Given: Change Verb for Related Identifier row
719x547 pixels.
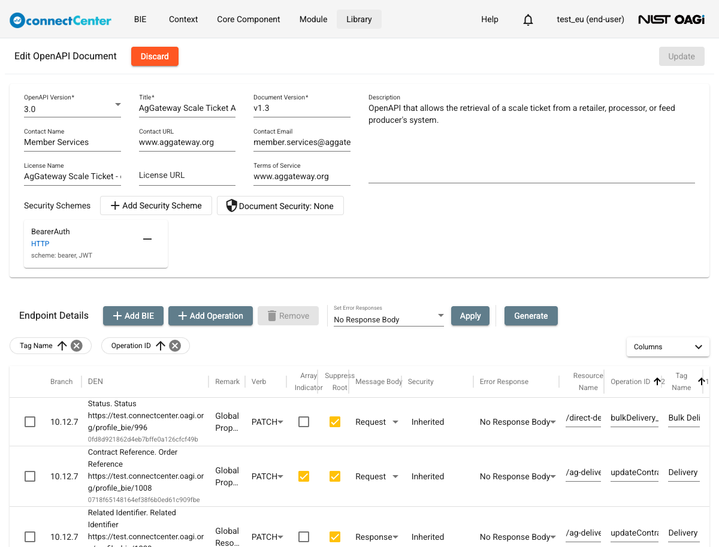Looking at the screenshot, I should [267, 537].
